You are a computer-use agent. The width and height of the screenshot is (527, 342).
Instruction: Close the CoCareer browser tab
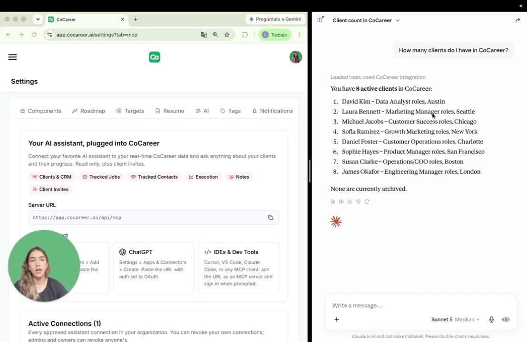123,19
